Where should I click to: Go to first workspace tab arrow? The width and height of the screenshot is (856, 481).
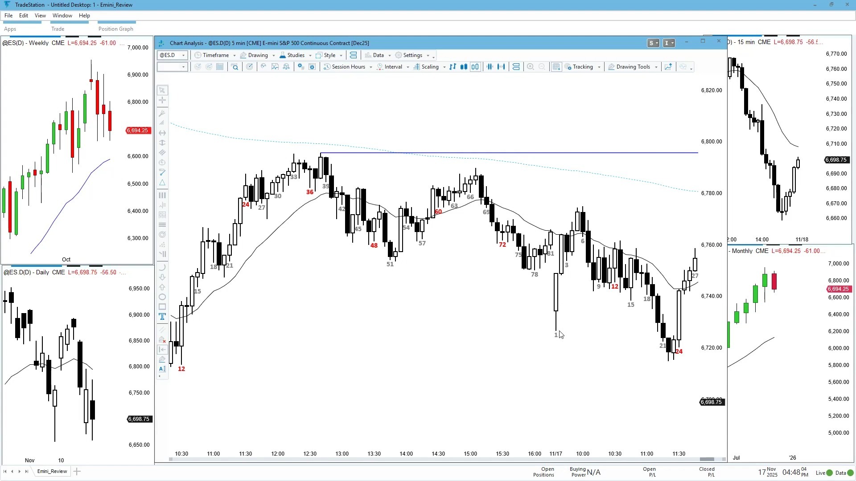5,472
